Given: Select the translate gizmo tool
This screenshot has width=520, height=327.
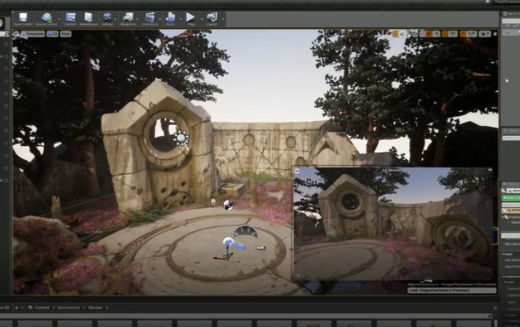Looking at the screenshot, I should 396,34.
